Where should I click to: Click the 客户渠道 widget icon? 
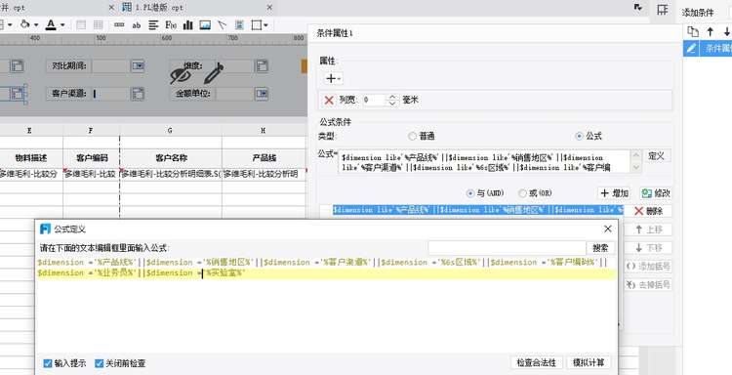point(138,94)
